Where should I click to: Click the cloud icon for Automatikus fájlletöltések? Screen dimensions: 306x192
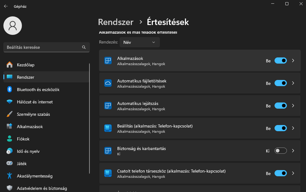click(x=108, y=83)
